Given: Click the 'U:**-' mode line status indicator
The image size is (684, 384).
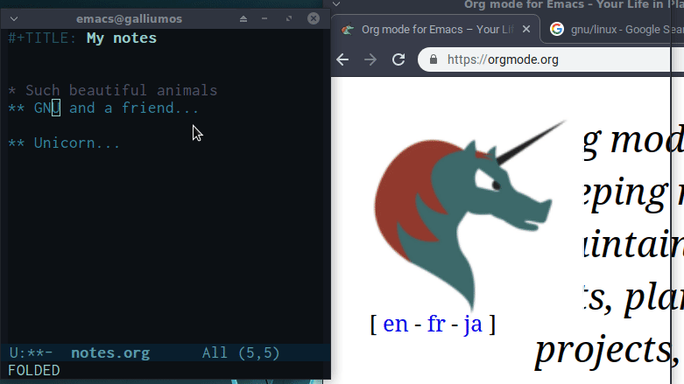Looking at the screenshot, I should (x=31, y=353).
